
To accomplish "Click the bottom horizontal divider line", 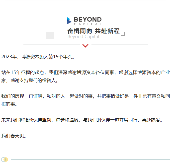I will coord(90,159).
